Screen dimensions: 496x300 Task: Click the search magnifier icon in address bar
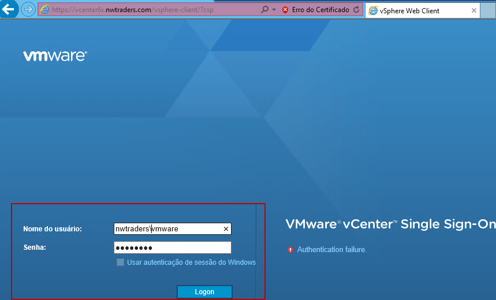264,10
